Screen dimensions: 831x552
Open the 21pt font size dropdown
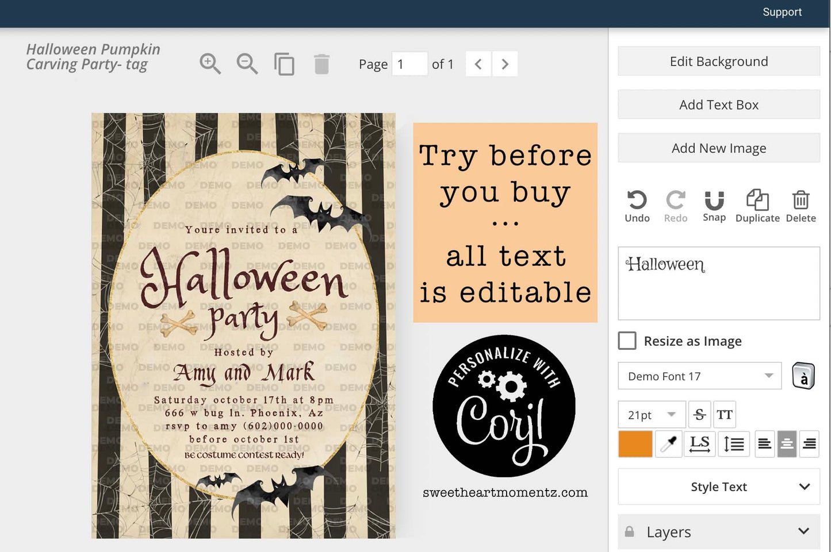point(652,415)
